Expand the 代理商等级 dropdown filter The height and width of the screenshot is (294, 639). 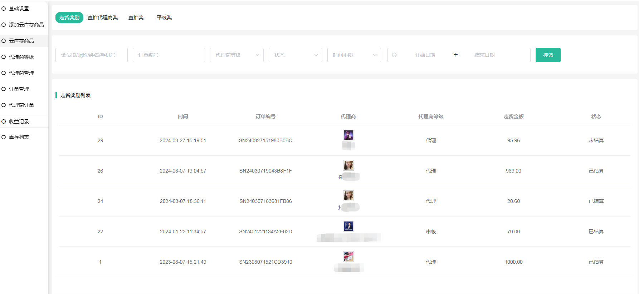(236, 55)
